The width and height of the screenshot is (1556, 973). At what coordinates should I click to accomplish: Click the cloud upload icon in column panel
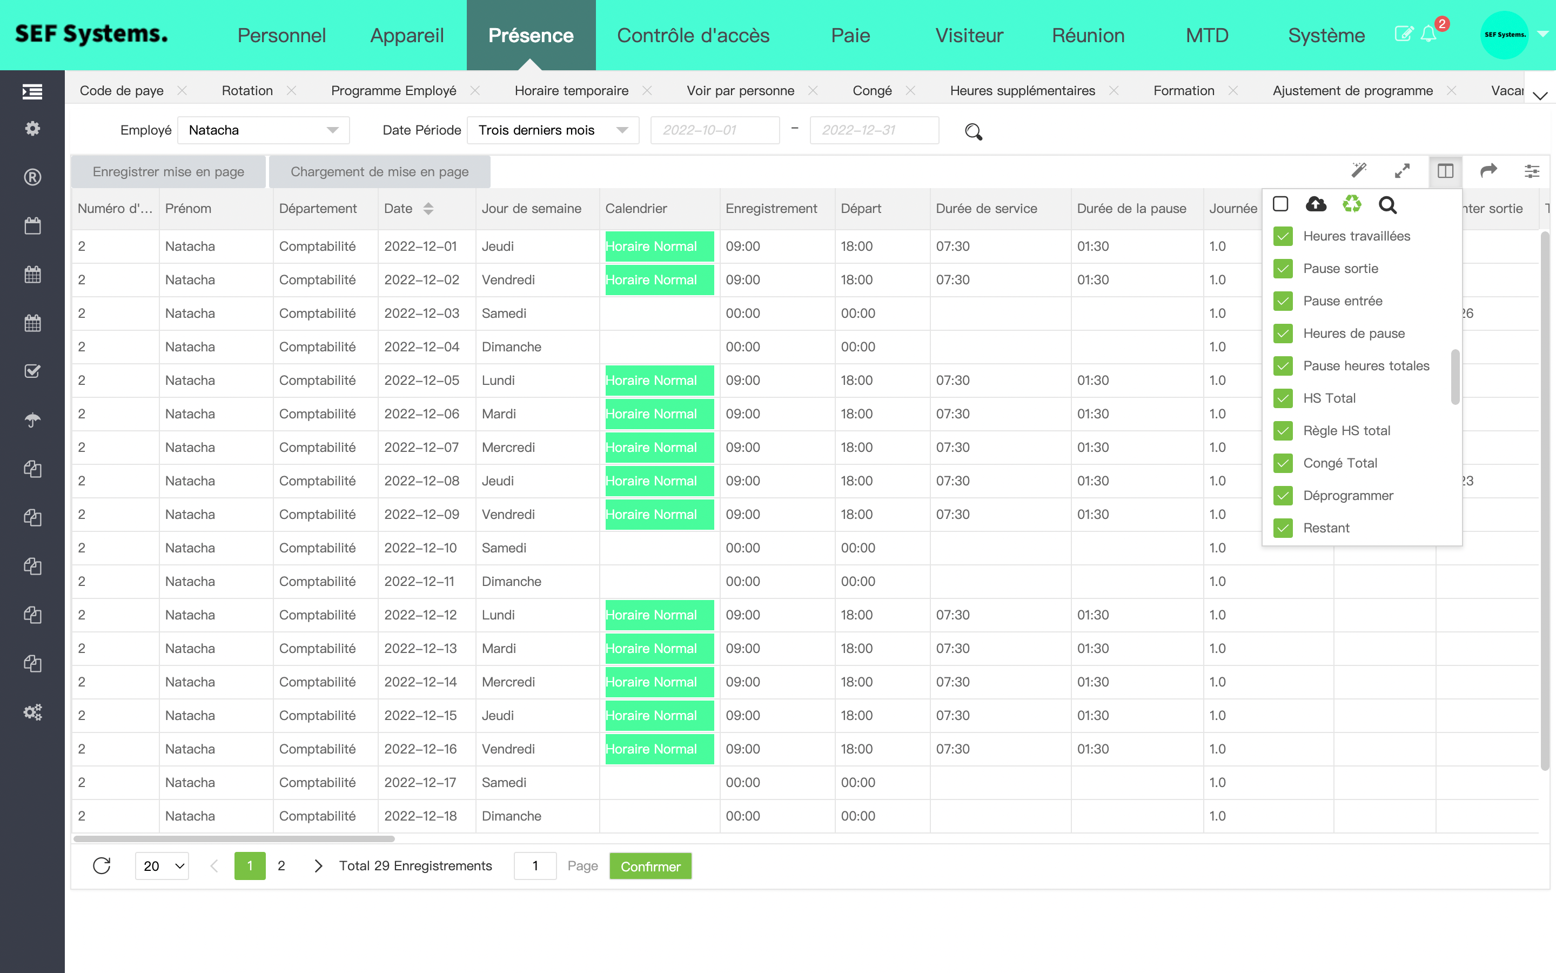coord(1316,205)
